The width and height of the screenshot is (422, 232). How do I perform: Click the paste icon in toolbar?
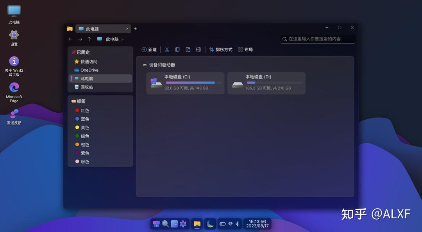click(188, 50)
